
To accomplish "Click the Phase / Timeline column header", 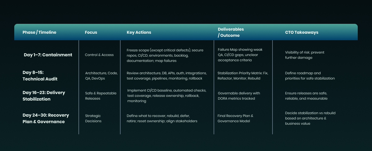I will 39,32.
